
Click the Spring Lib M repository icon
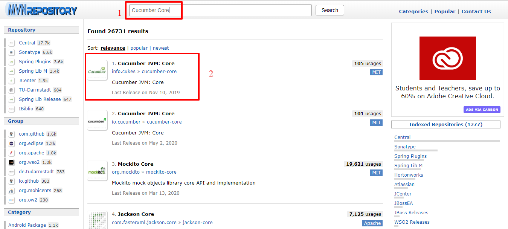click(12, 71)
